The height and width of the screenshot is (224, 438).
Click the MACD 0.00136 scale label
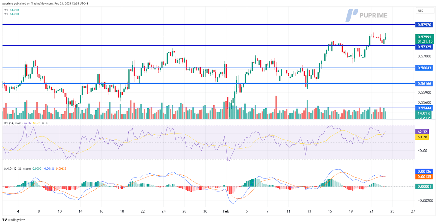[x=424, y=171]
